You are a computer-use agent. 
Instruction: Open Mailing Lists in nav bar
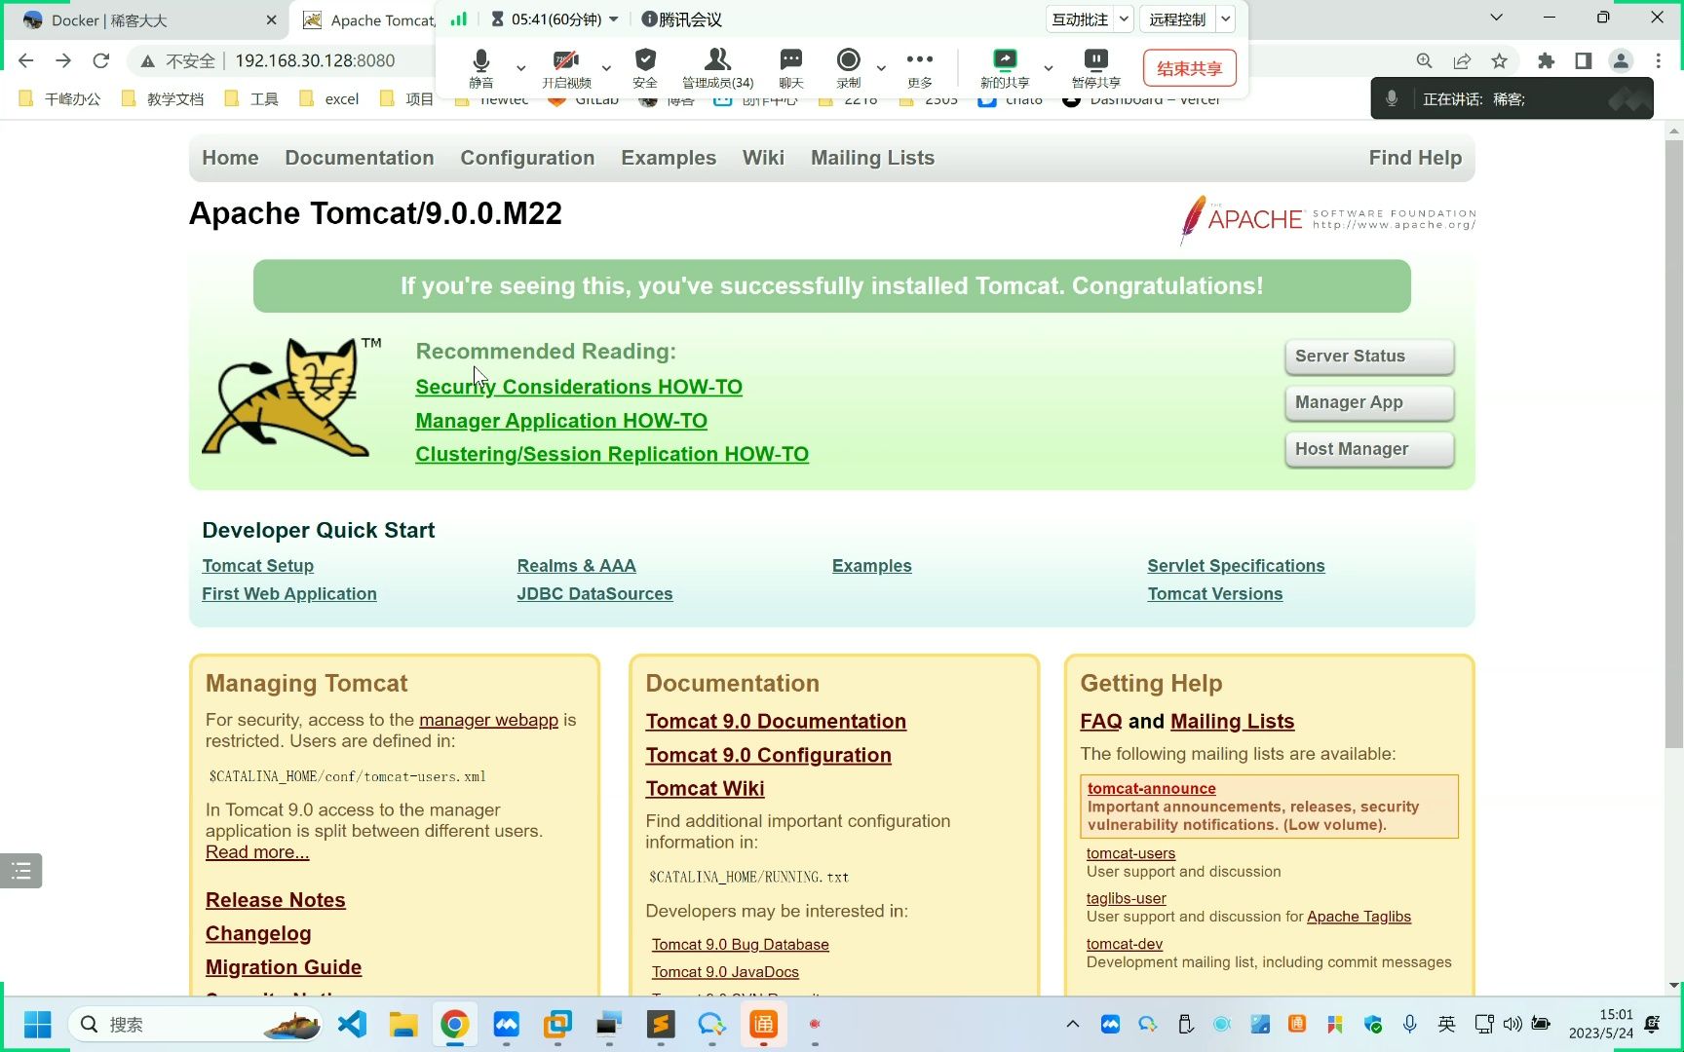872,158
